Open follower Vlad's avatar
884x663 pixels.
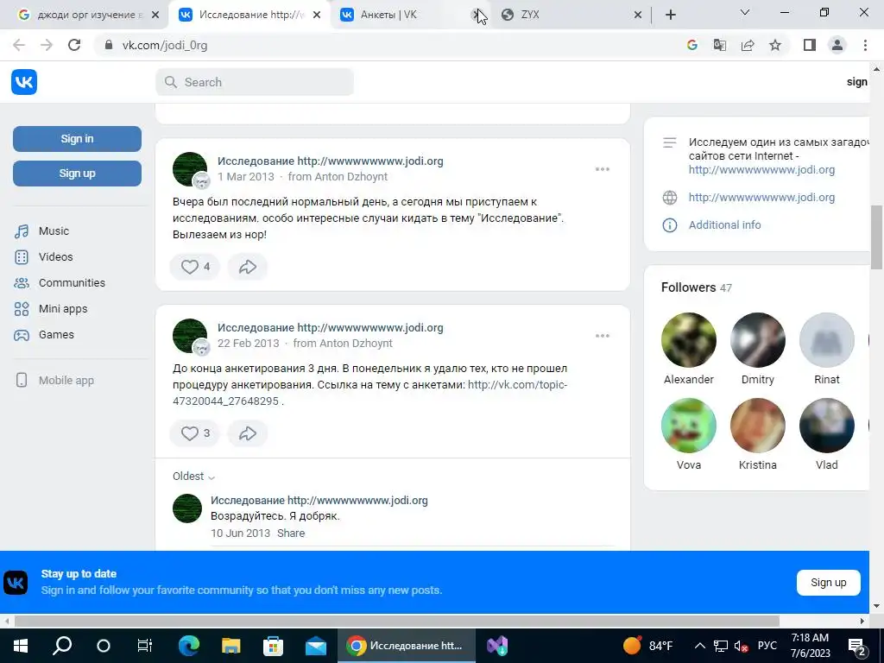(826, 426)
